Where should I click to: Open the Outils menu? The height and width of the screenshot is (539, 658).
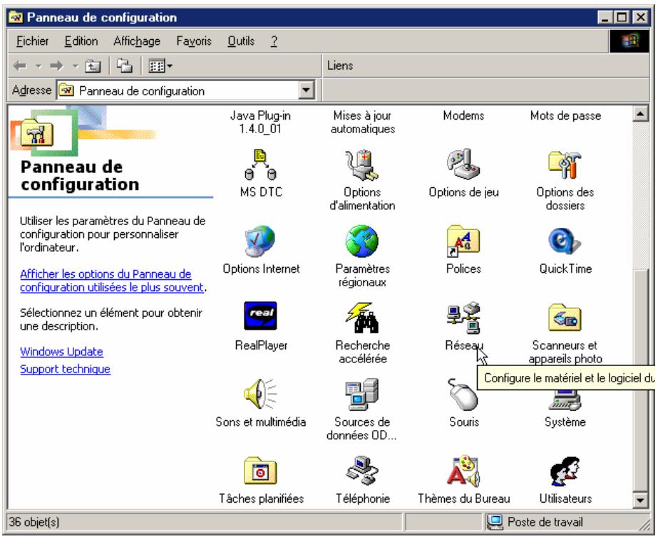(x=241, y=41)
